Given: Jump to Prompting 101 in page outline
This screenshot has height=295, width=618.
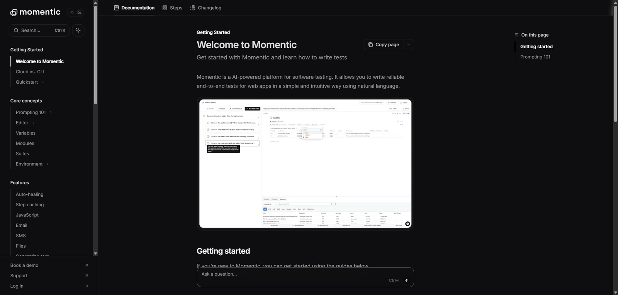Looking at the screenshot, I should (535, 57).
